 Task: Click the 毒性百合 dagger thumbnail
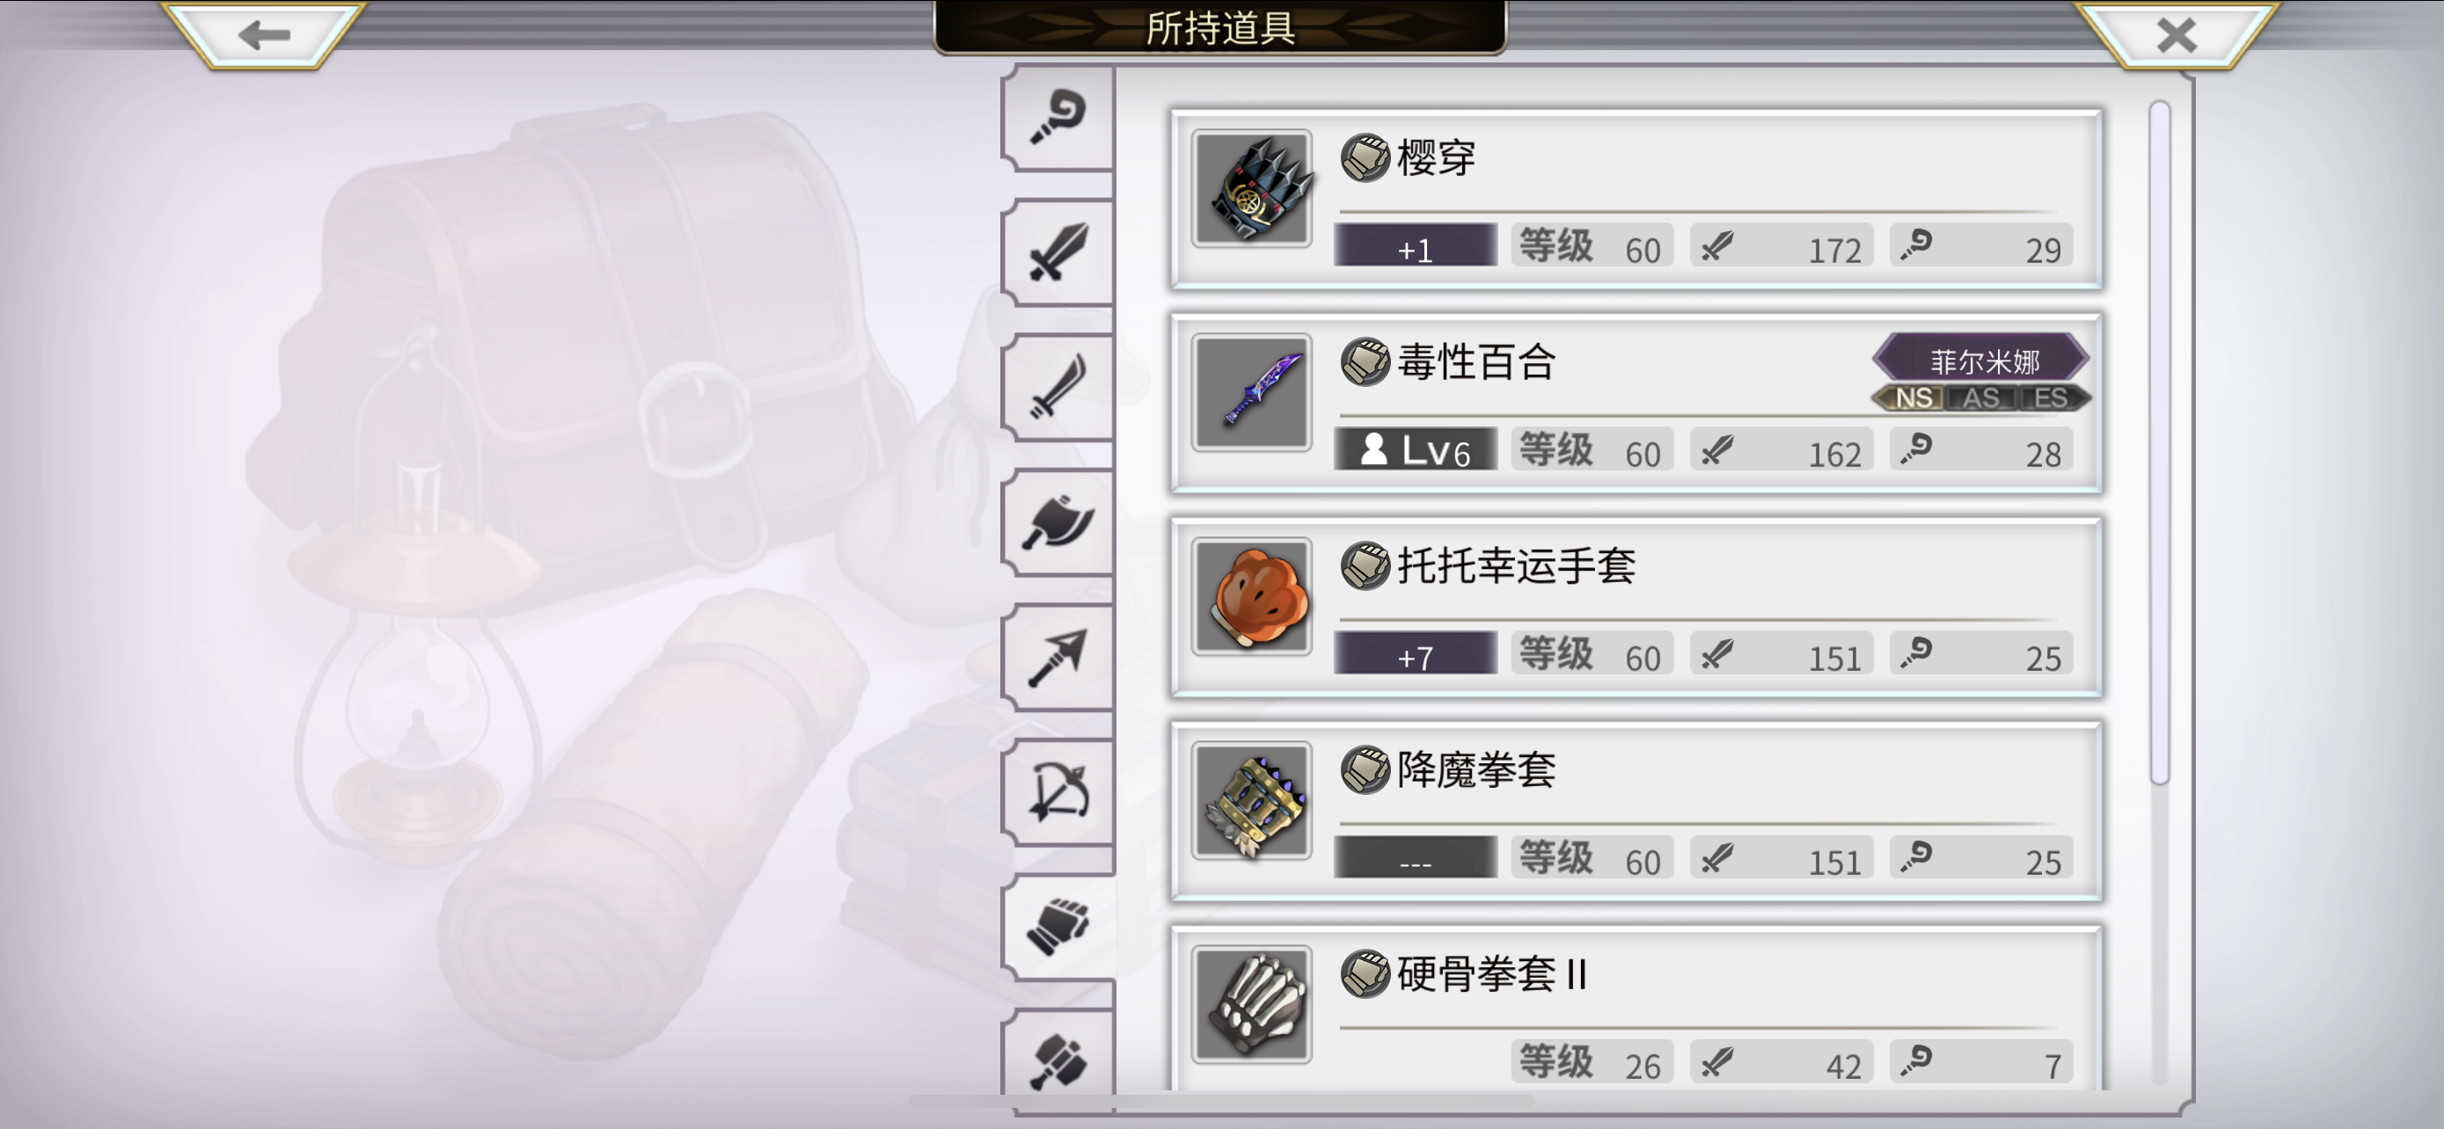(x=1251, y=391)
